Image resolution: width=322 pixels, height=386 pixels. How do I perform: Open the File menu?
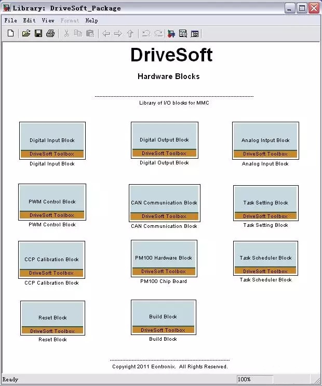(x=10, y=20)
